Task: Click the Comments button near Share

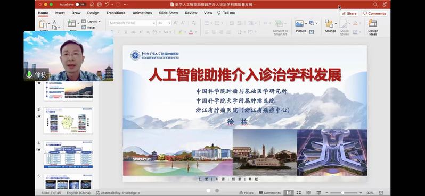Action: [x=374, y=13]
